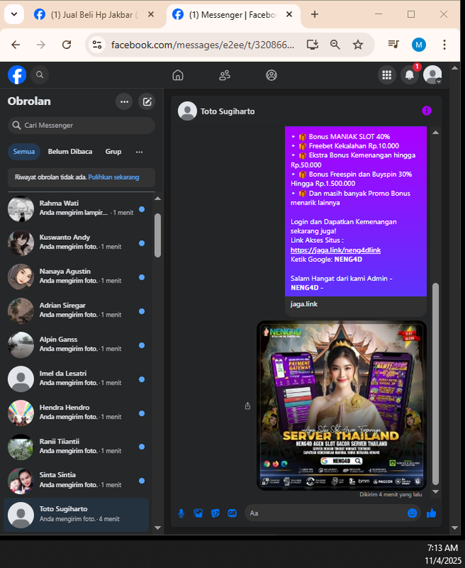This screenshot has width=465, height=568.
Task: Install app icon in address bar
Action: [312, 45]
